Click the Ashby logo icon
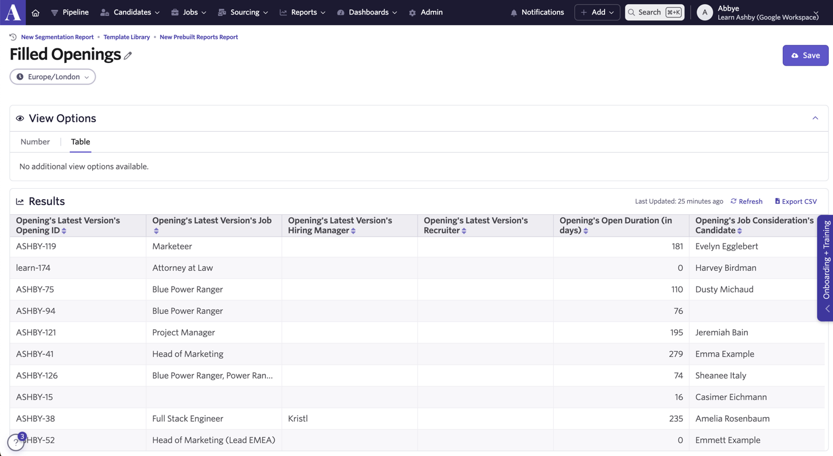 coord(13,12)
